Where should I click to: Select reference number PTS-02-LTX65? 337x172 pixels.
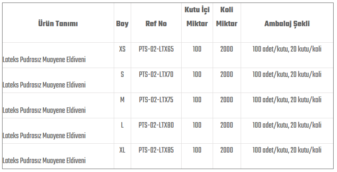(x=156, y=49)
